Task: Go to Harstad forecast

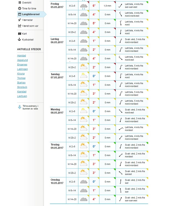Action: pyautogui.click(x=21, y=55)
